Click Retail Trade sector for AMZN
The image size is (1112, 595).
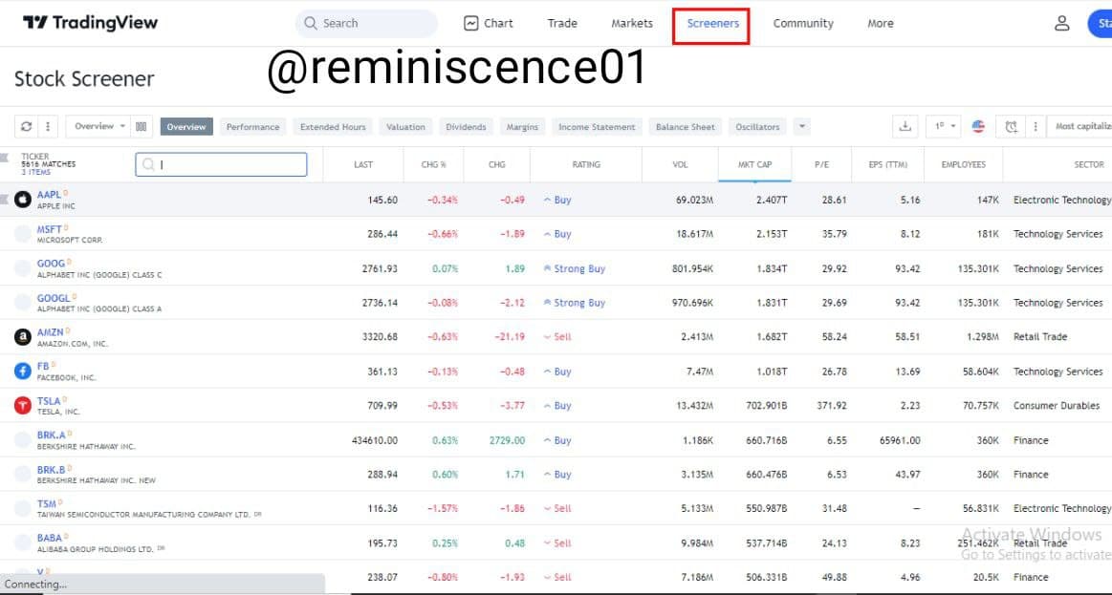click(x=1040, y=336)
